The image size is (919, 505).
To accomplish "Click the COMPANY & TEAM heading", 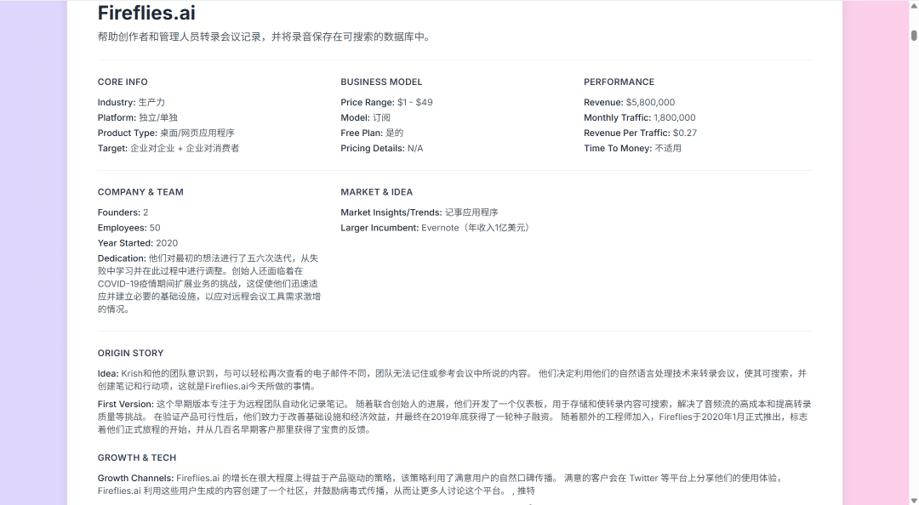I will (x=140, y=192).
